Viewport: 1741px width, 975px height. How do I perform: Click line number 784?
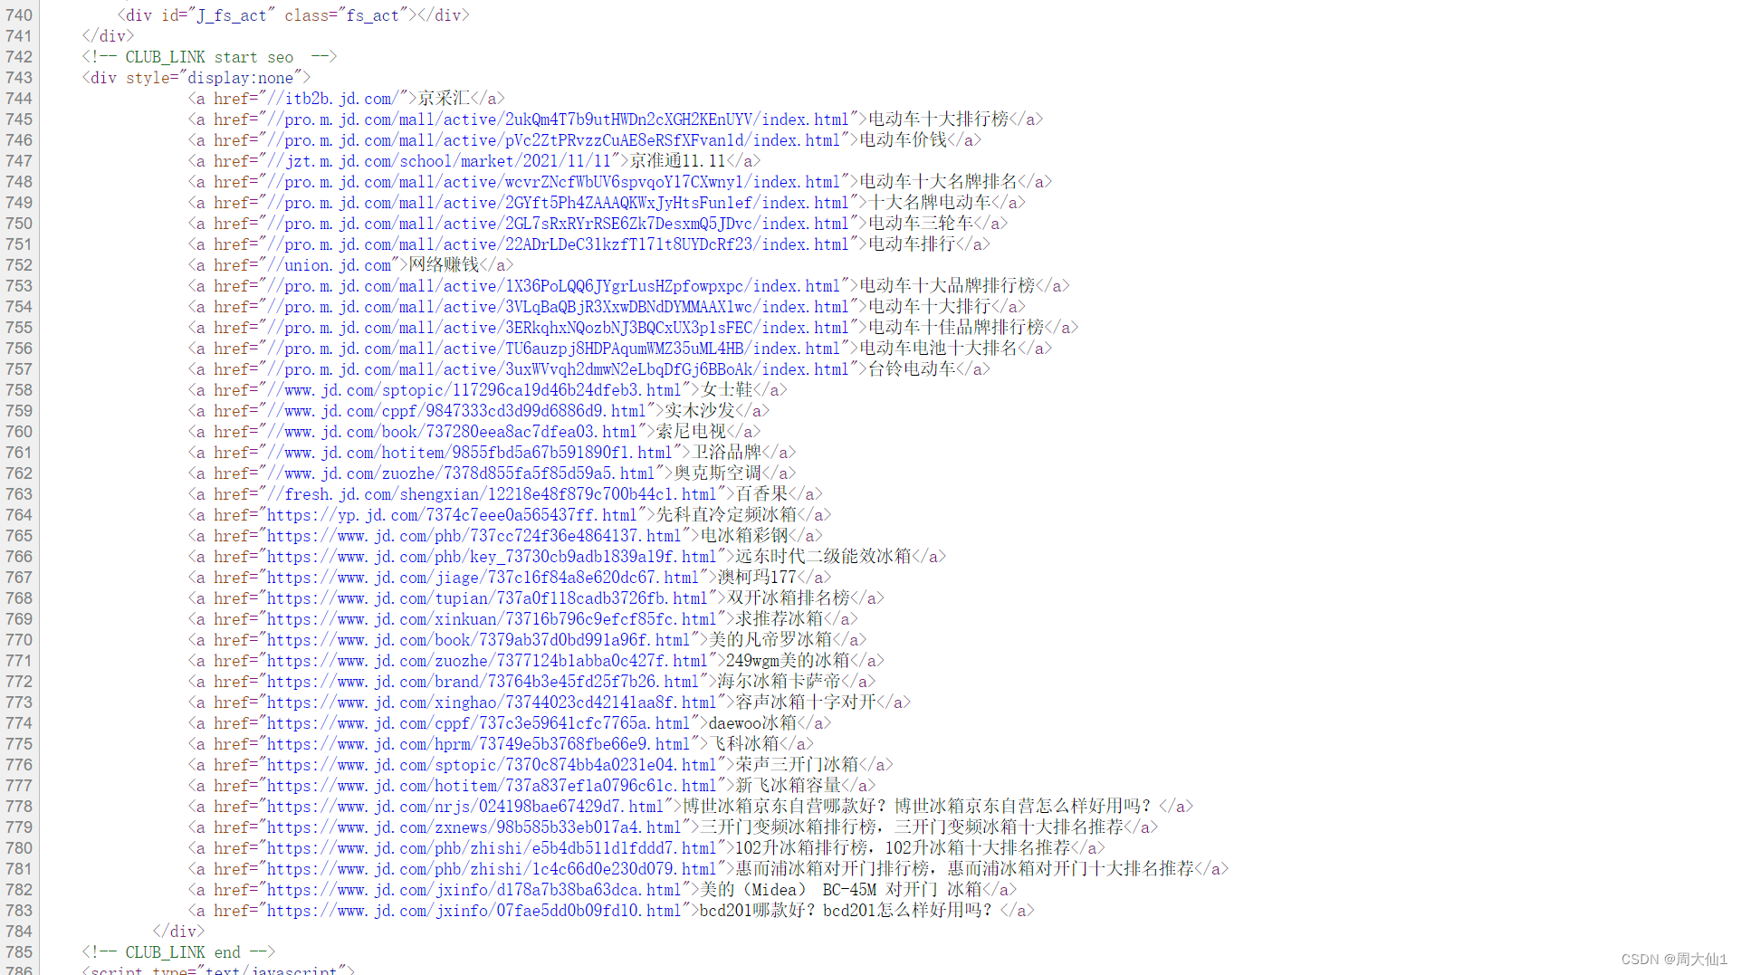19,932
